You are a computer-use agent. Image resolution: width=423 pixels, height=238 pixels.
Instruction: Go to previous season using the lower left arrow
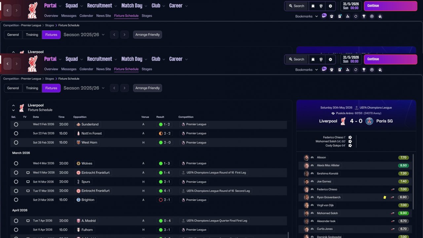114,88
